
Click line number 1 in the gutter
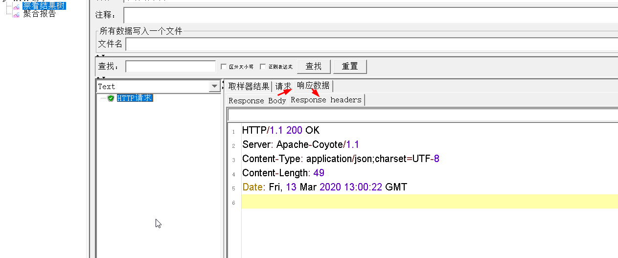coord(234,132)
